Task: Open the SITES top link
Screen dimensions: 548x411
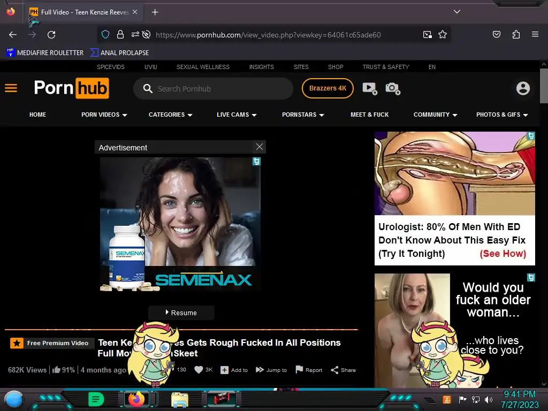Action: coord(301,67)
